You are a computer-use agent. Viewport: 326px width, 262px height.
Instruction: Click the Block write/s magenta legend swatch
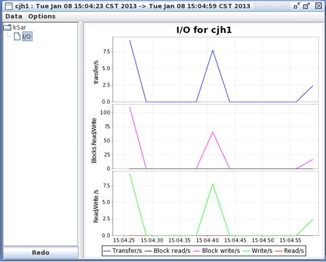pyautogui.click(x=197, y=251)
